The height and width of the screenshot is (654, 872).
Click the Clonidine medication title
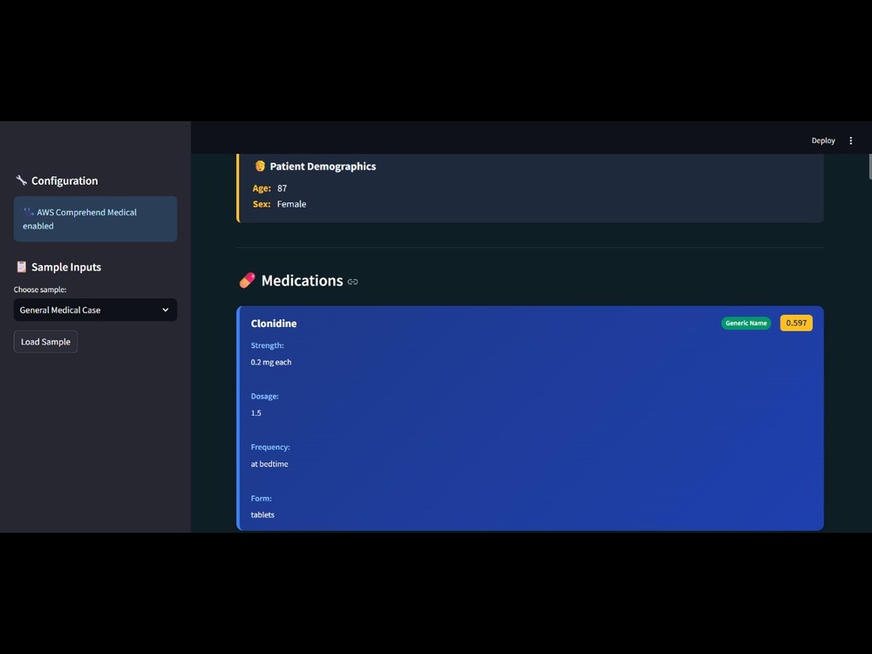pos(274,324)
